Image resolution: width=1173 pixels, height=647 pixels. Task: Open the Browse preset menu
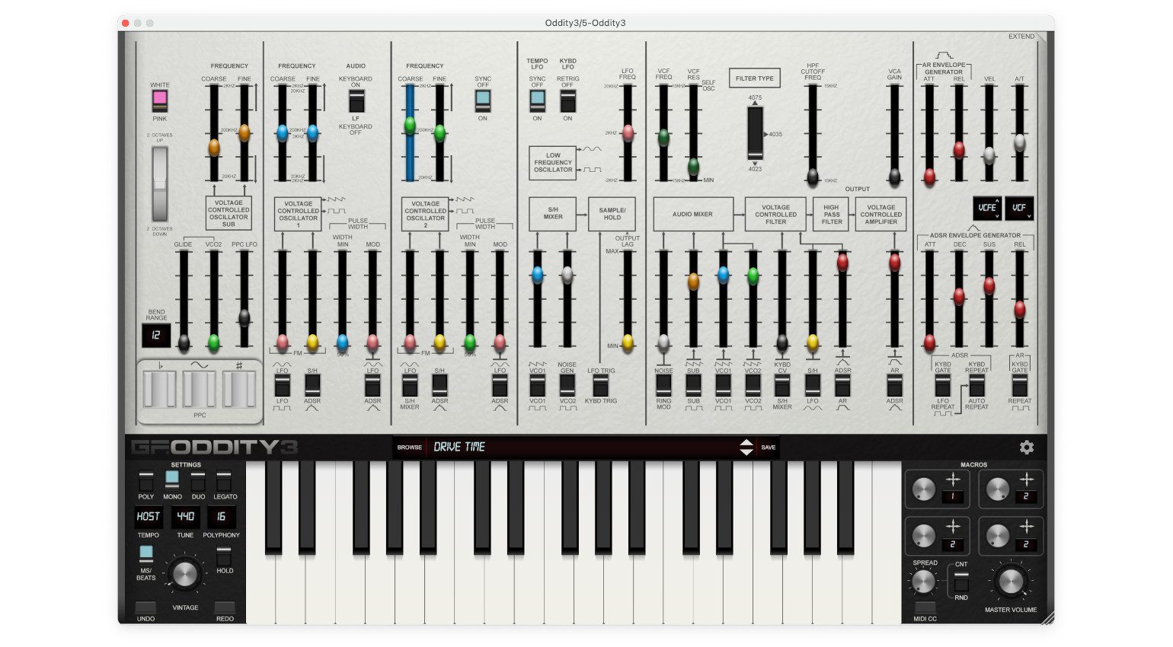click(409, 448)
